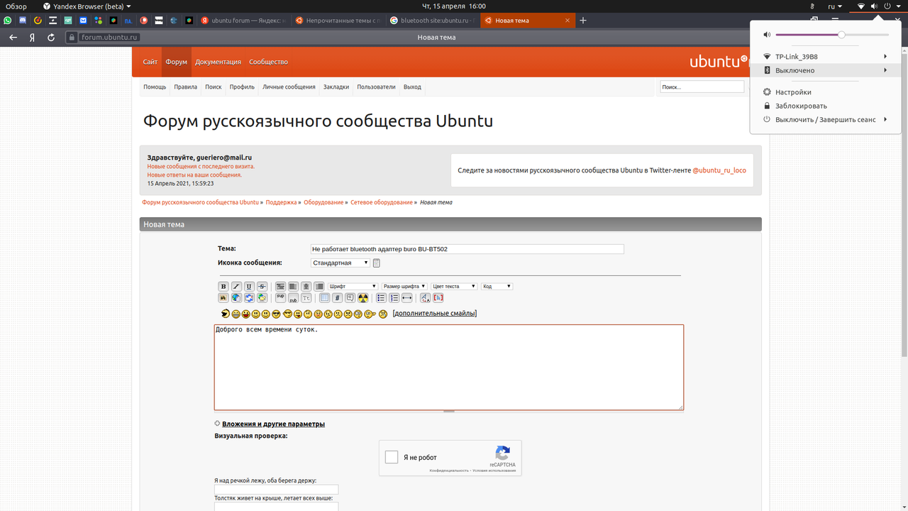Apply bold formatting to the message text
Screen dimensions: 908x511
click(223, 285)
